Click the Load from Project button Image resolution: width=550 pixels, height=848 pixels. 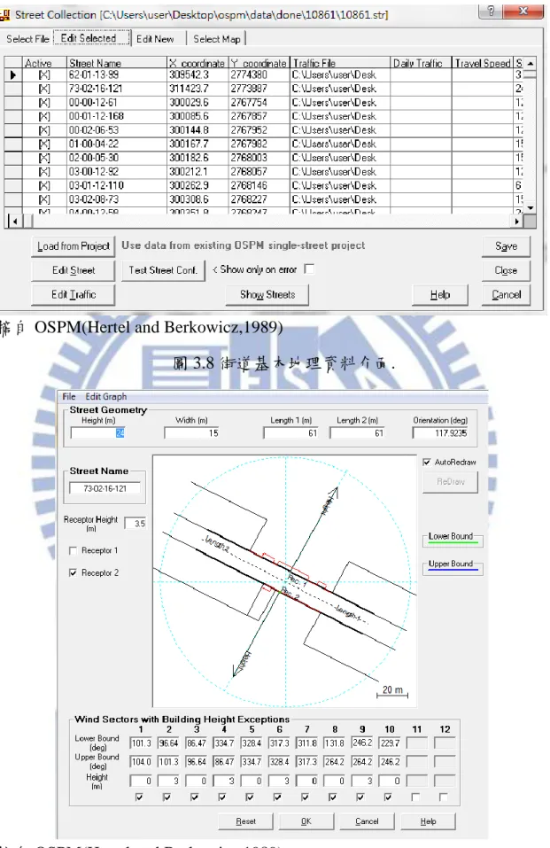point(74,246)
